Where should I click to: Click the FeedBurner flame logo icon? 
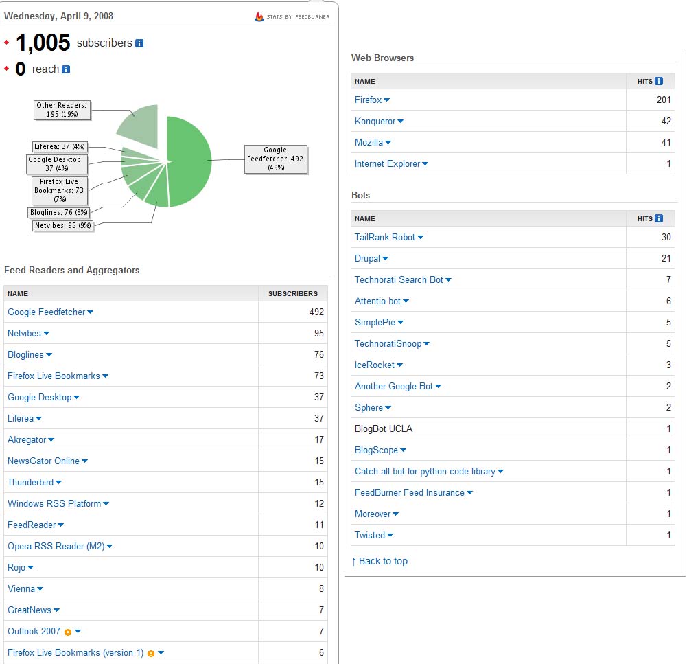259,16
